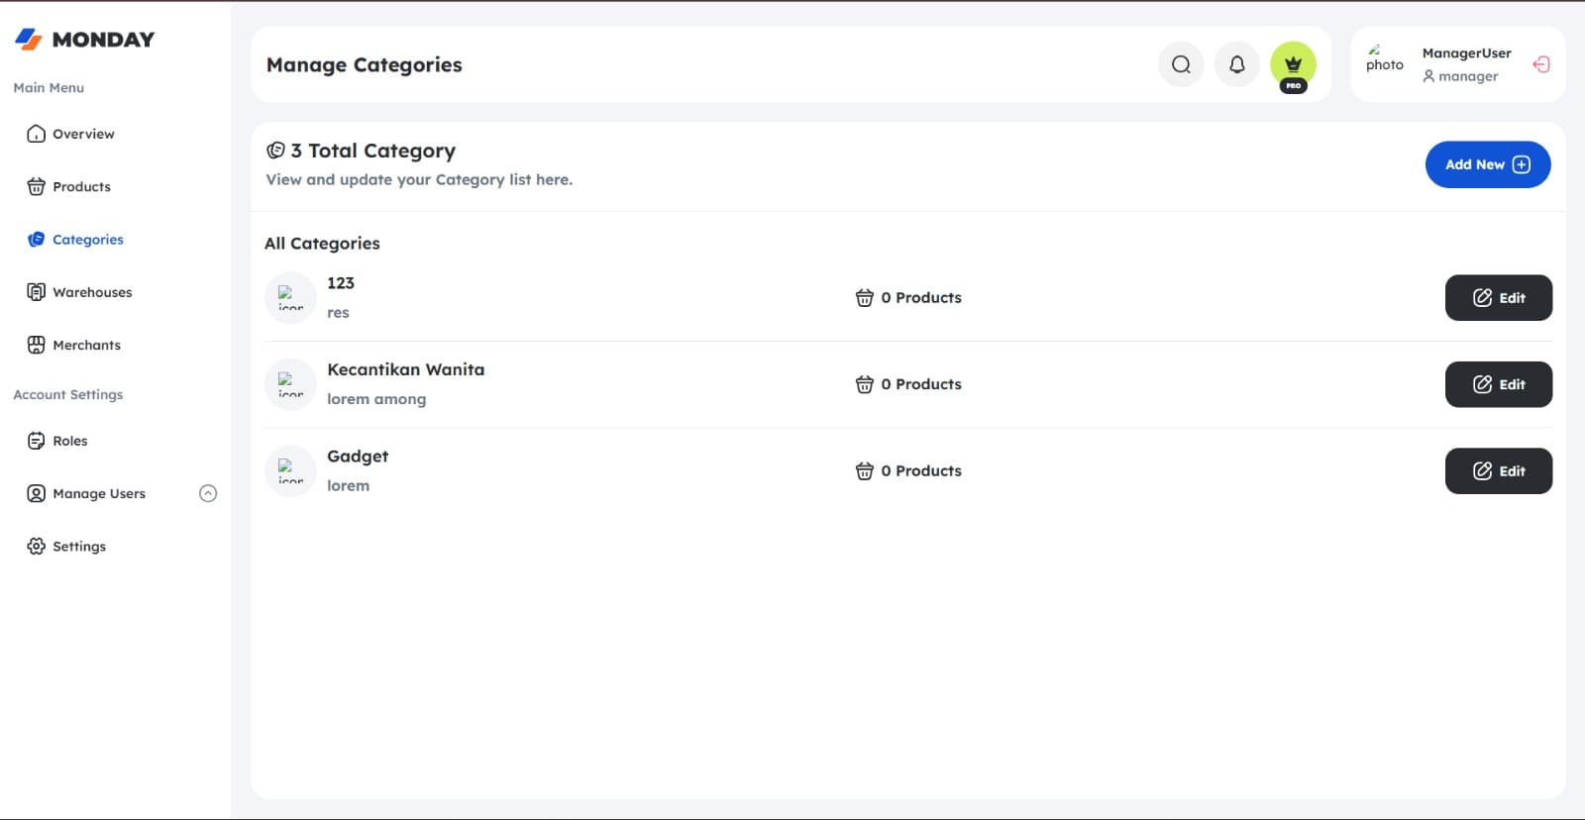Image resolution: width=1585 pixels, height=820 pixels.
Task: Open the notifications bell
Action: click(x=1237, y=64)
